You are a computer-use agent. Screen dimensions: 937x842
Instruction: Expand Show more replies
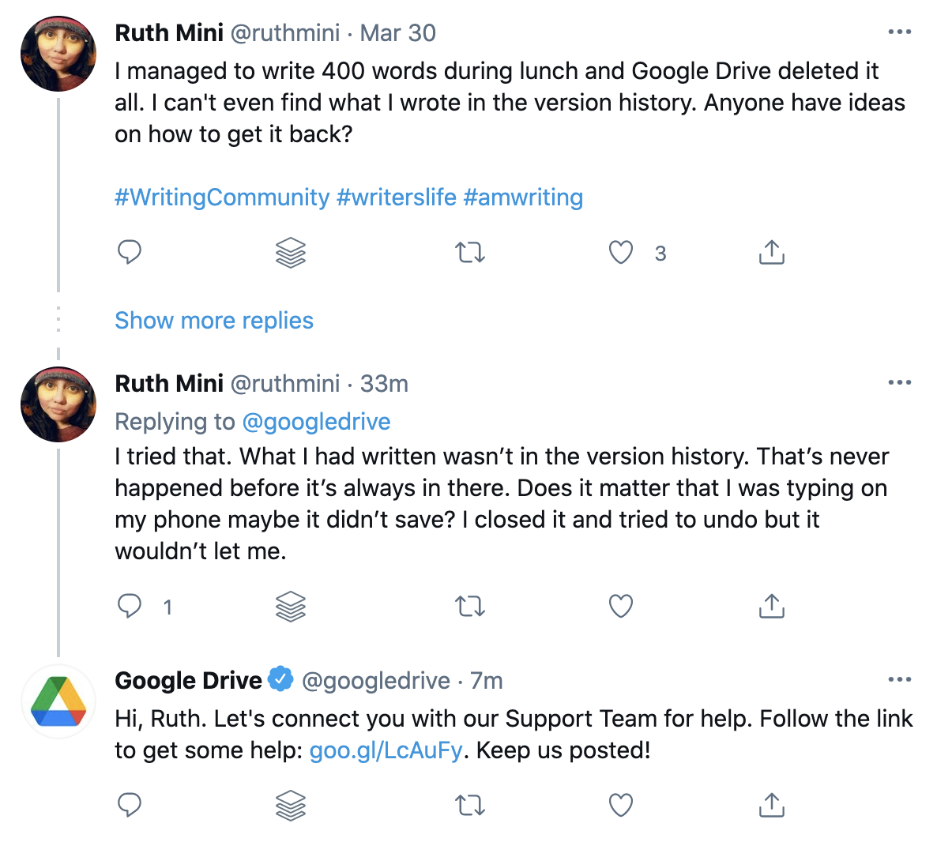(x=214, y=320)
